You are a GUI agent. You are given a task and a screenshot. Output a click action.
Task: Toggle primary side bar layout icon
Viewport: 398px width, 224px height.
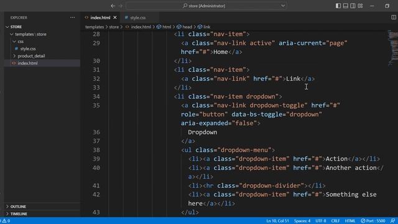(338, 6)
